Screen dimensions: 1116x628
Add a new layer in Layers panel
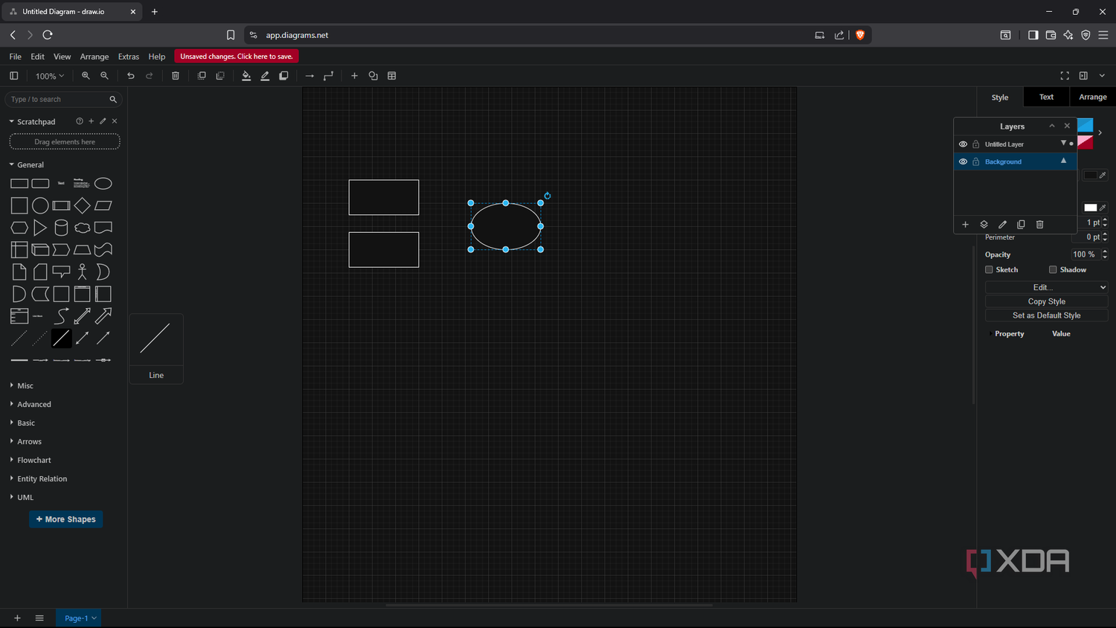(965, 225)
